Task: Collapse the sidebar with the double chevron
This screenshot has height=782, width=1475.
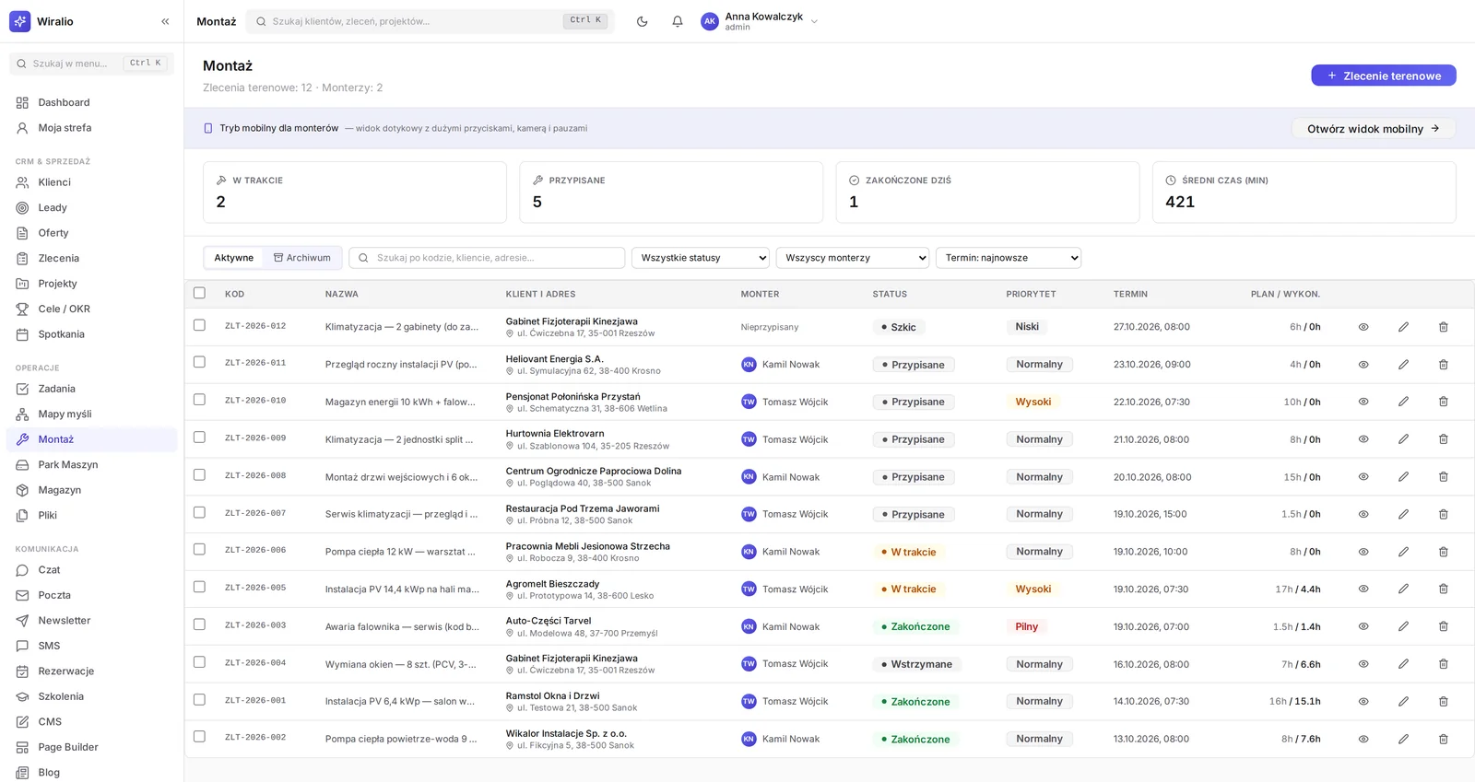Action: pyautogui.click(x=165, y=21)
